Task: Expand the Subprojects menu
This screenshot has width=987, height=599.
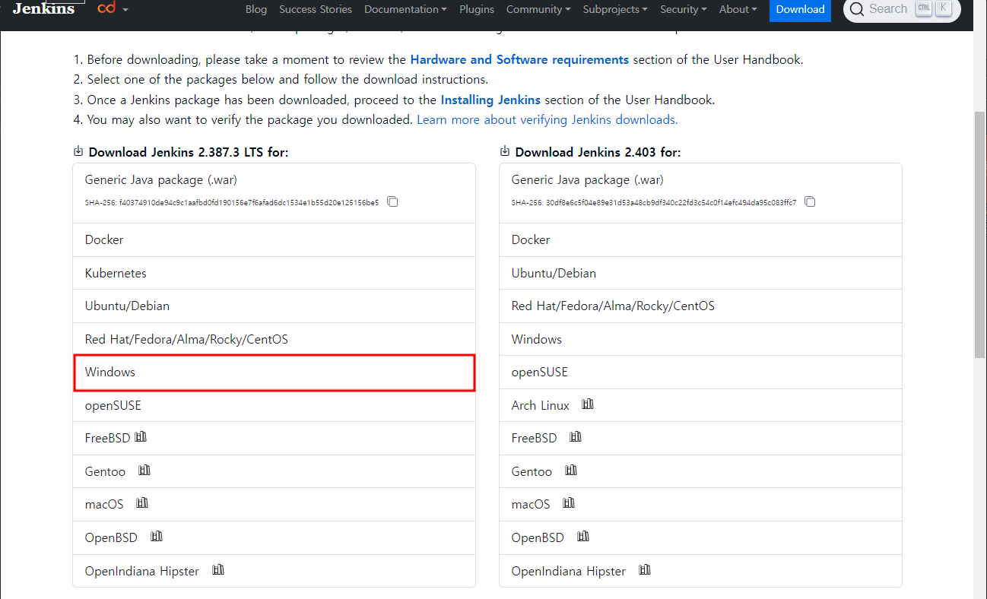Action: (x=615, y=9)
